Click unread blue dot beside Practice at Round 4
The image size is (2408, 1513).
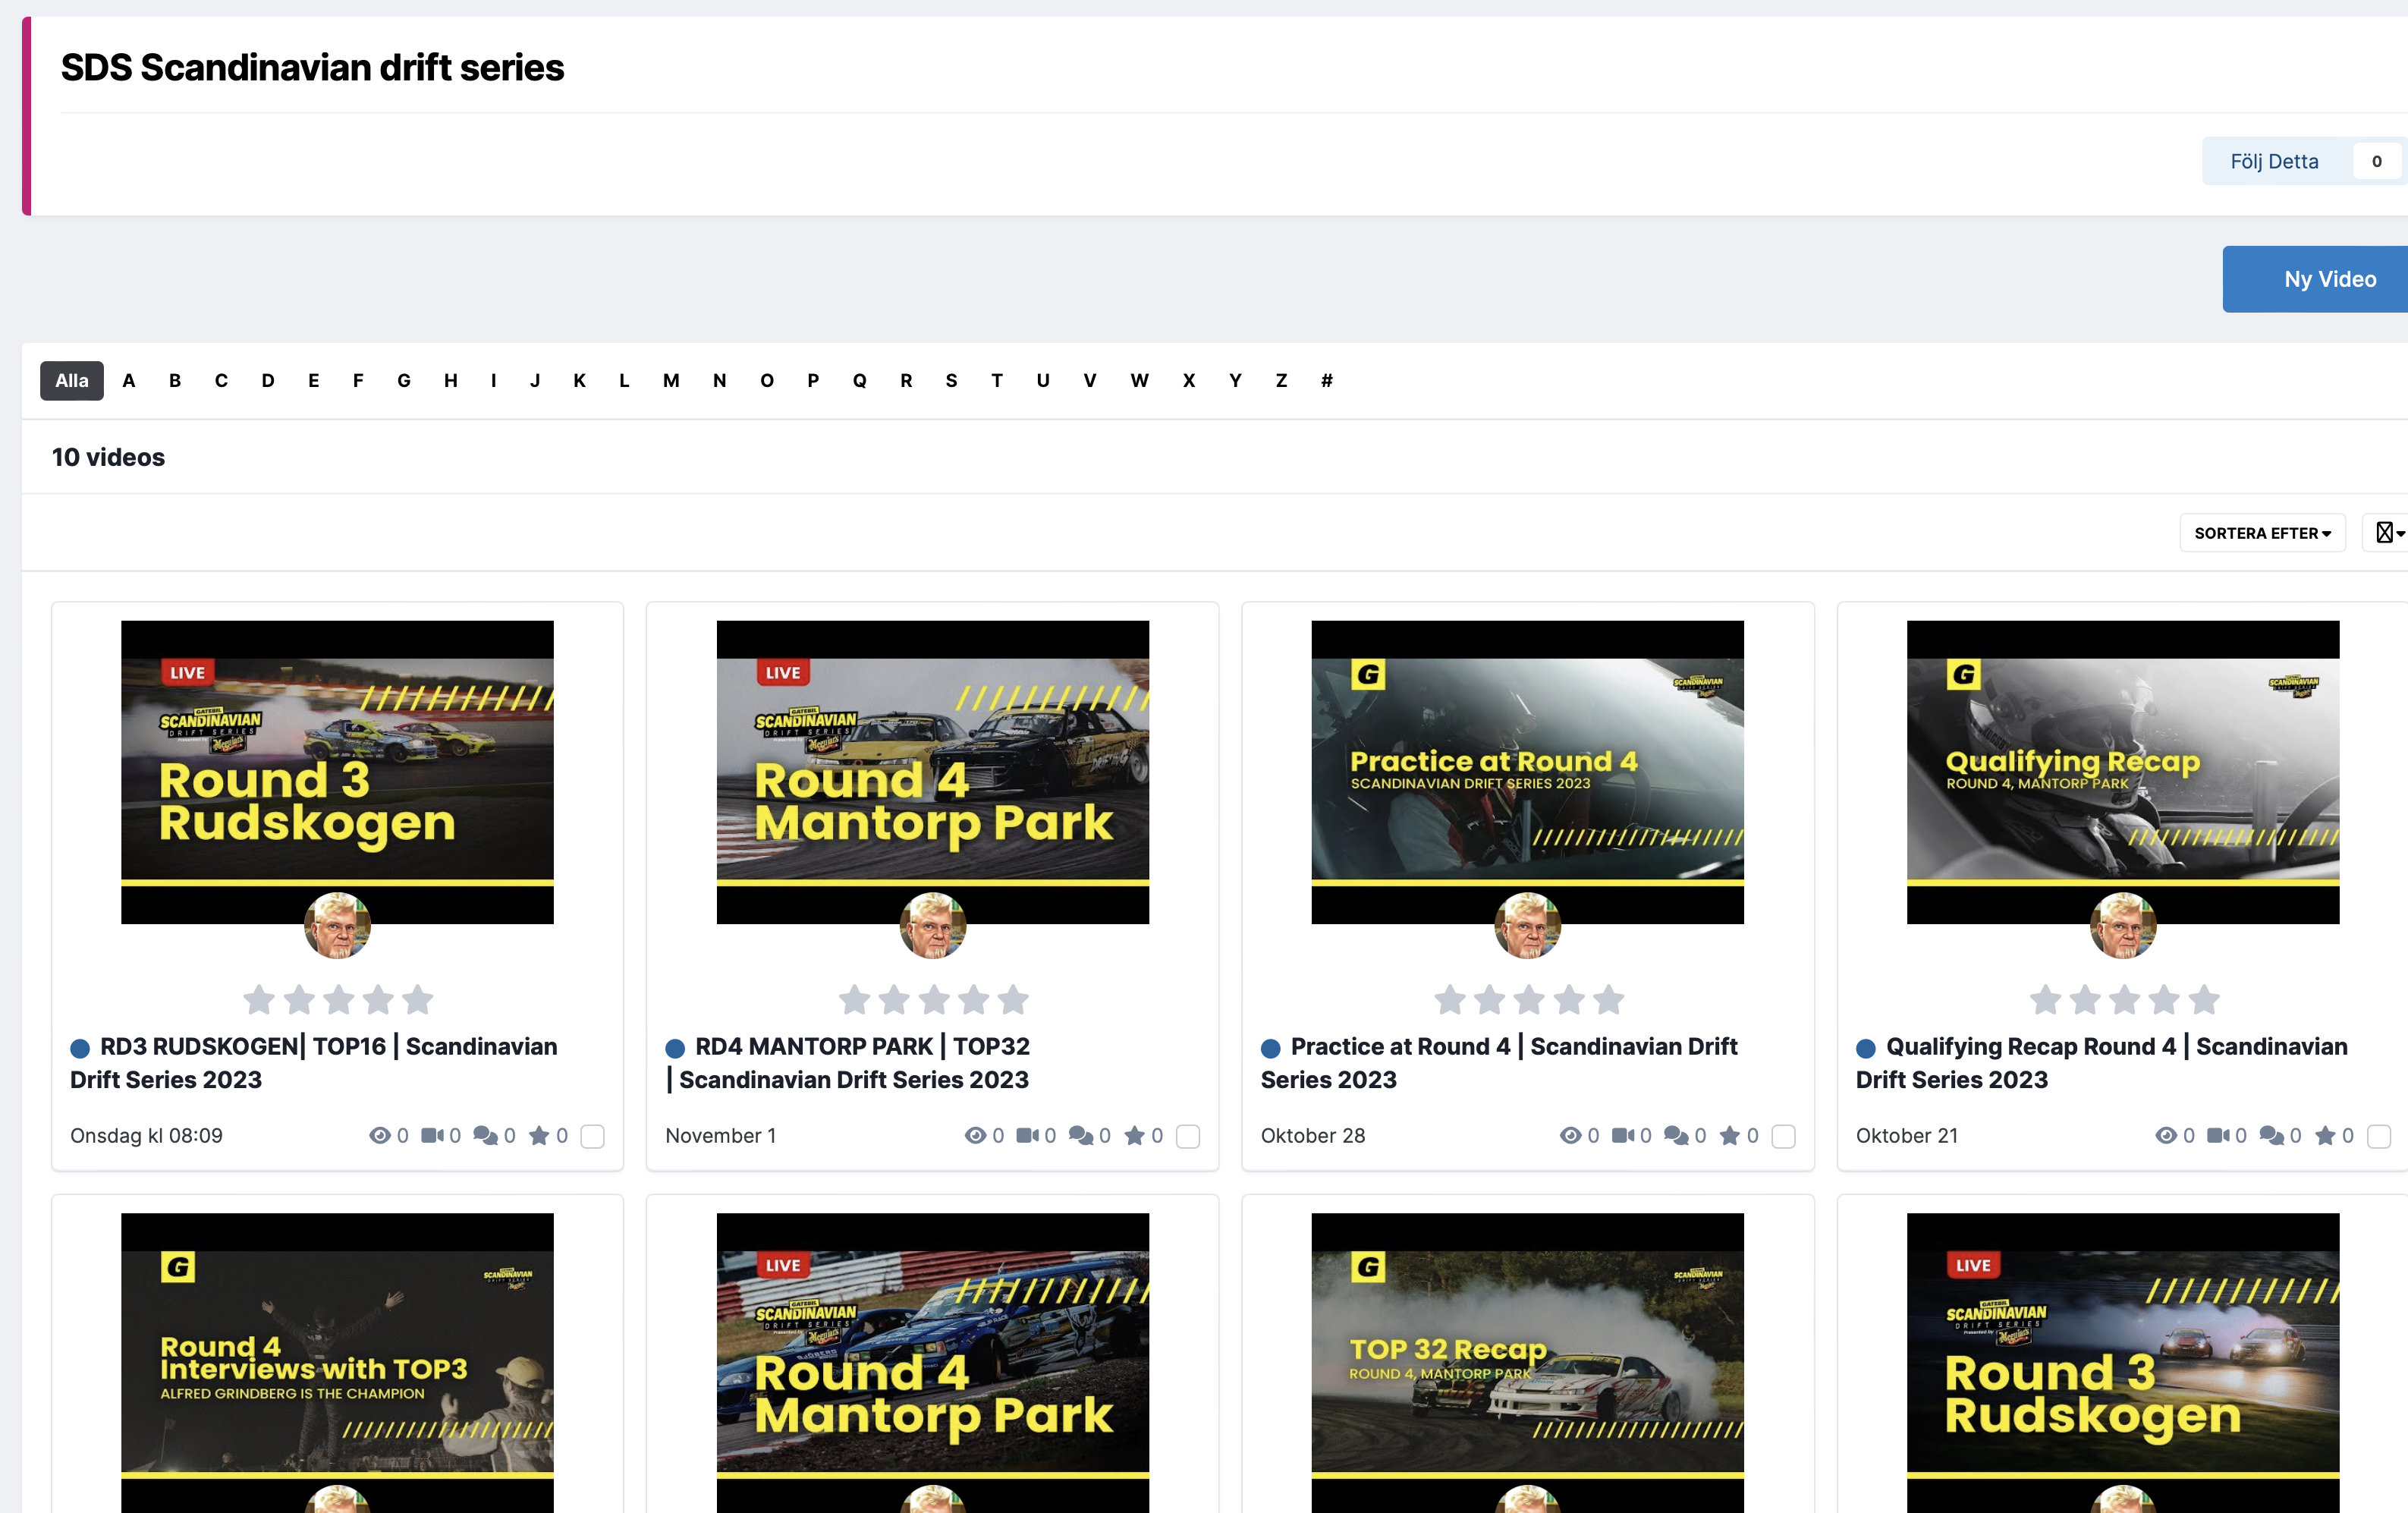pos(1271,1048)
